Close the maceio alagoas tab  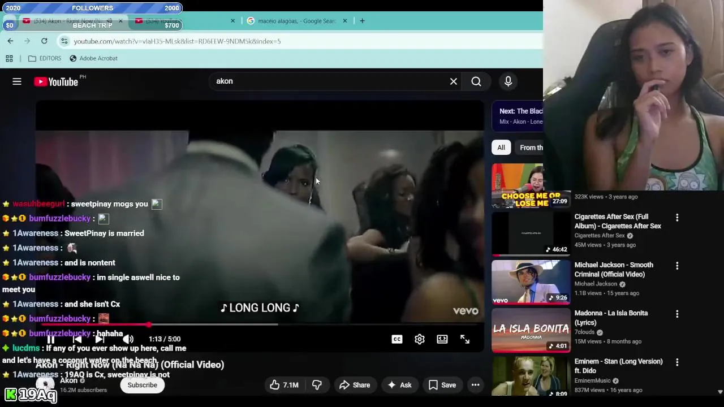pos(345,21)
